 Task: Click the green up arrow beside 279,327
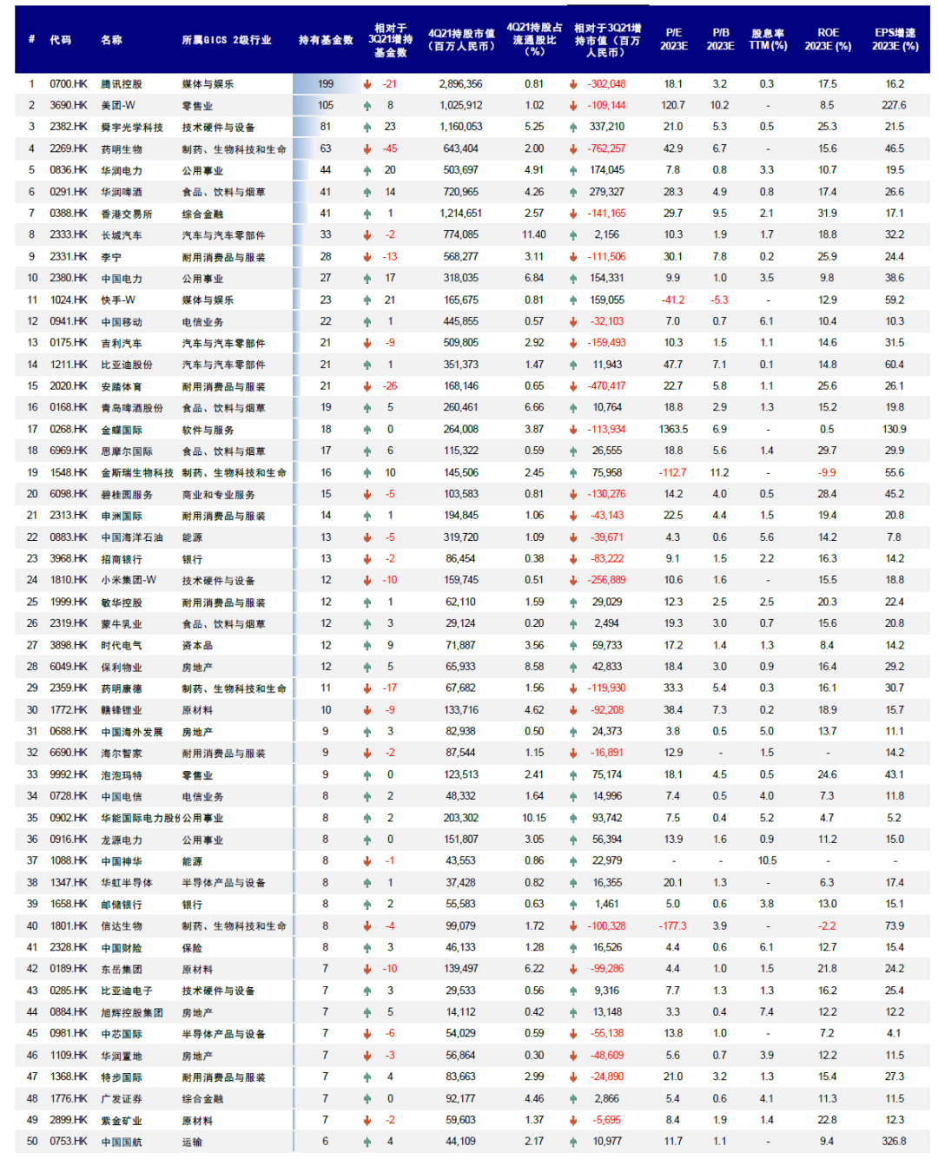point(573,192)
